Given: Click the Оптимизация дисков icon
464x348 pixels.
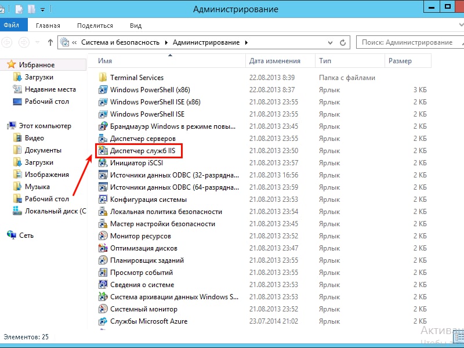Looking at the screenshot, I should click(103, 248).
